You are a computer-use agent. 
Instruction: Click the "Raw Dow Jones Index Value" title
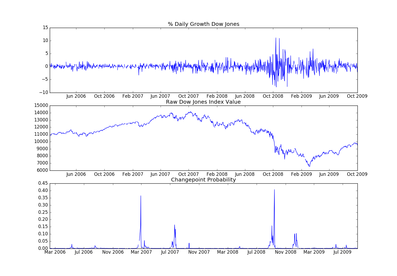point(203,102)
